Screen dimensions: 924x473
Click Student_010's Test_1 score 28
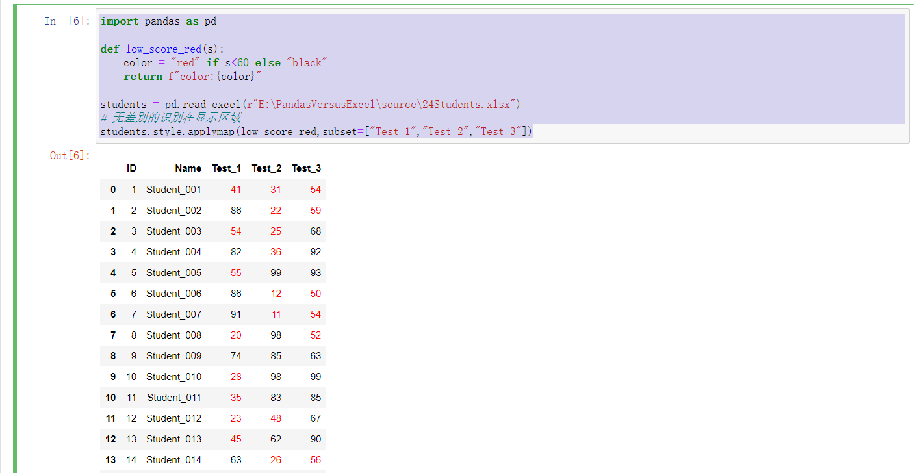(236, 377)
